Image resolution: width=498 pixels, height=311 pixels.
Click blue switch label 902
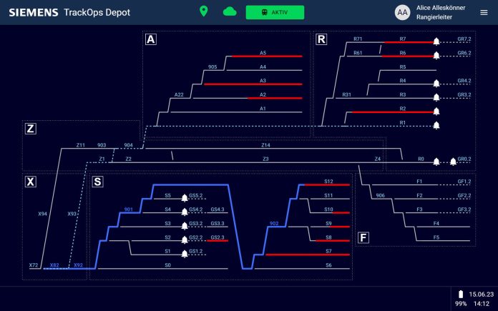click(x=274, y=223)
